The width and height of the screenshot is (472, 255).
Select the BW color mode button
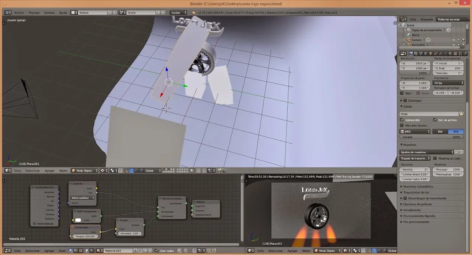pyautogui.click(x=440, y=132)
